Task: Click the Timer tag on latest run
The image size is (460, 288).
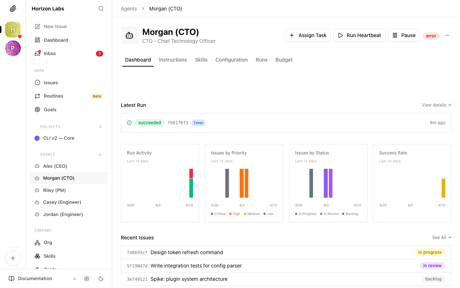Action: coord(198,123)
